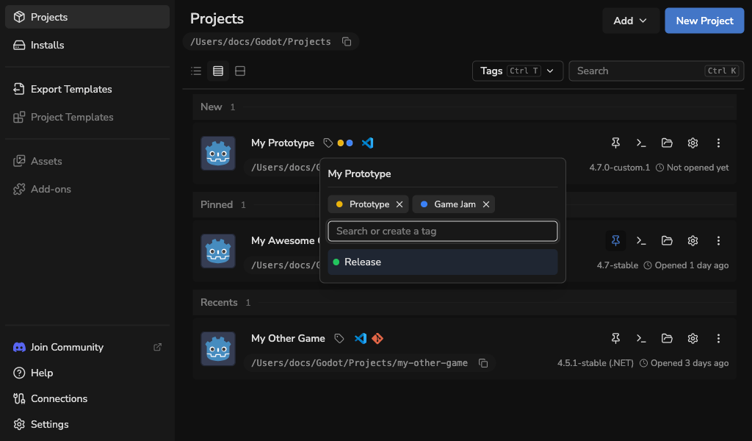Screen dimensions: 752x441
Task: Click the tag icon on My Prototype
Action: click(x=328, y=143)
